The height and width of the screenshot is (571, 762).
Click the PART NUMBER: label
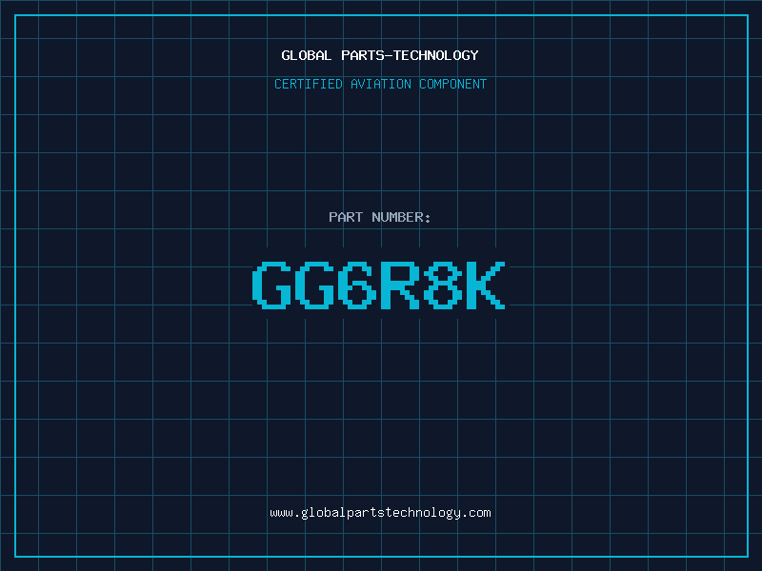tap(379, 217)
